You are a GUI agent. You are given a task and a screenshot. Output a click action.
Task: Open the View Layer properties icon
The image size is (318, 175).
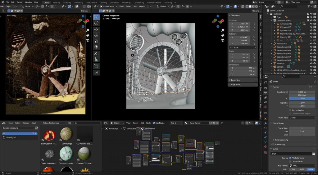coord(266,97)
